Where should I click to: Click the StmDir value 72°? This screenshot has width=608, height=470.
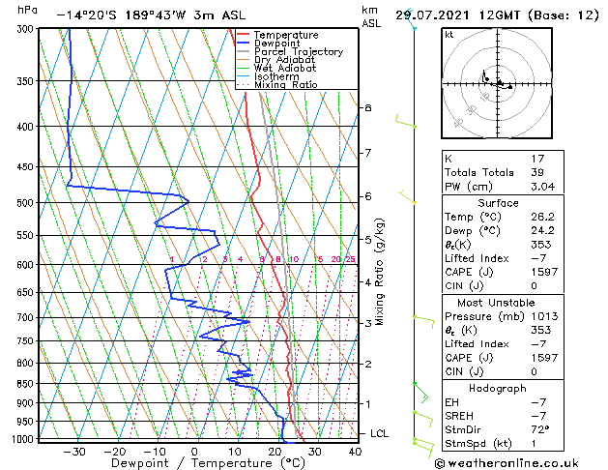540,429
